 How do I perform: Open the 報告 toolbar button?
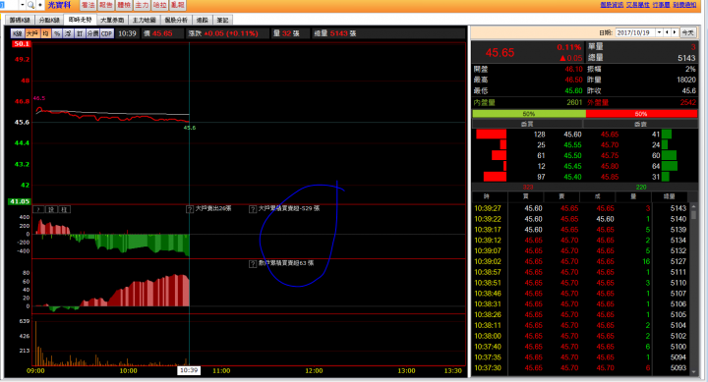[x=105, y=5]
